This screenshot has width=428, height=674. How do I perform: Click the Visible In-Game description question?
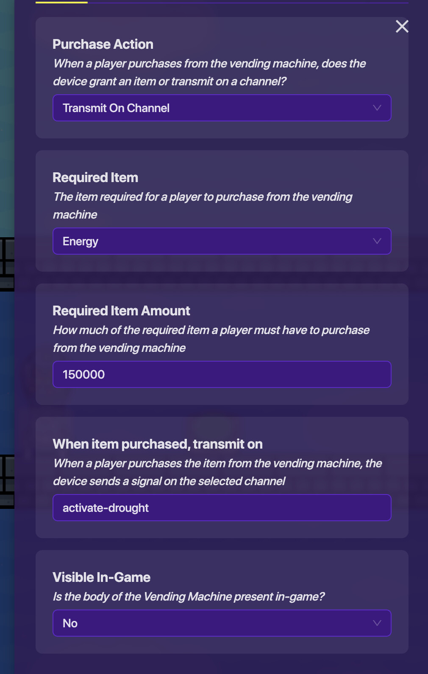189,597
